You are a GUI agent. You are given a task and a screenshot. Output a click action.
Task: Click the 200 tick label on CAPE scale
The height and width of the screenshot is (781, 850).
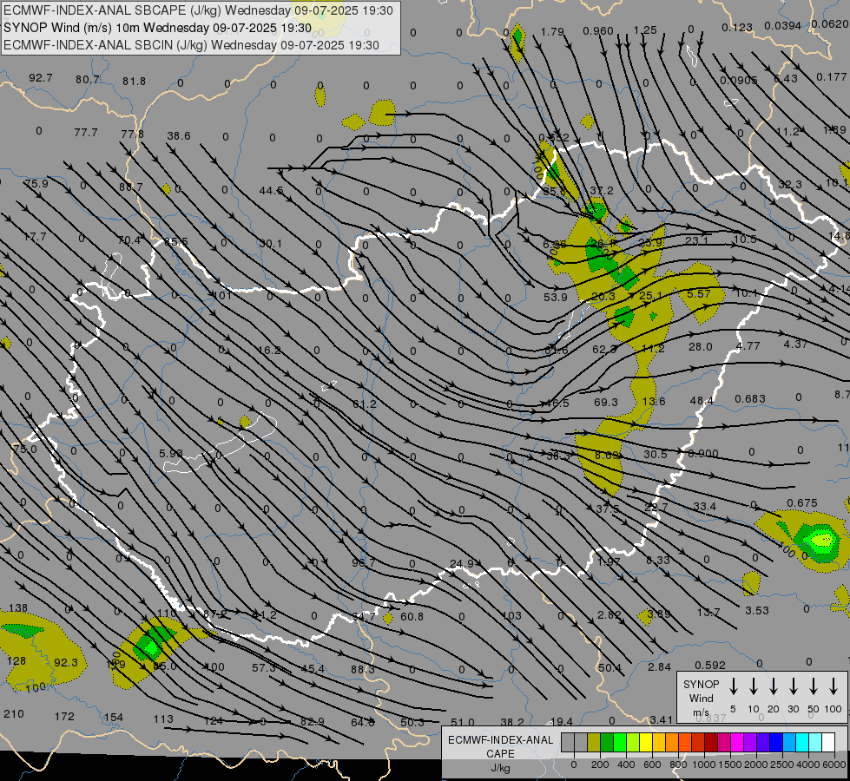tap(600, 765)
